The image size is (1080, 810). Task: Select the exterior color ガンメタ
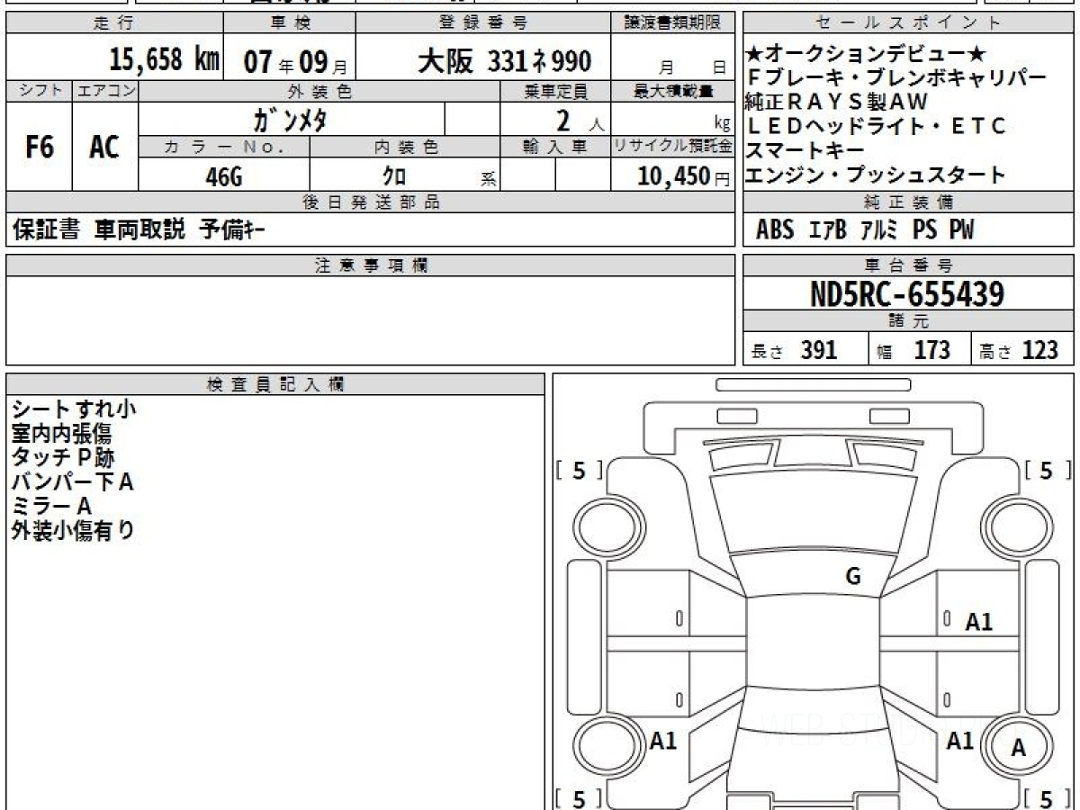[x=291, y=119]
